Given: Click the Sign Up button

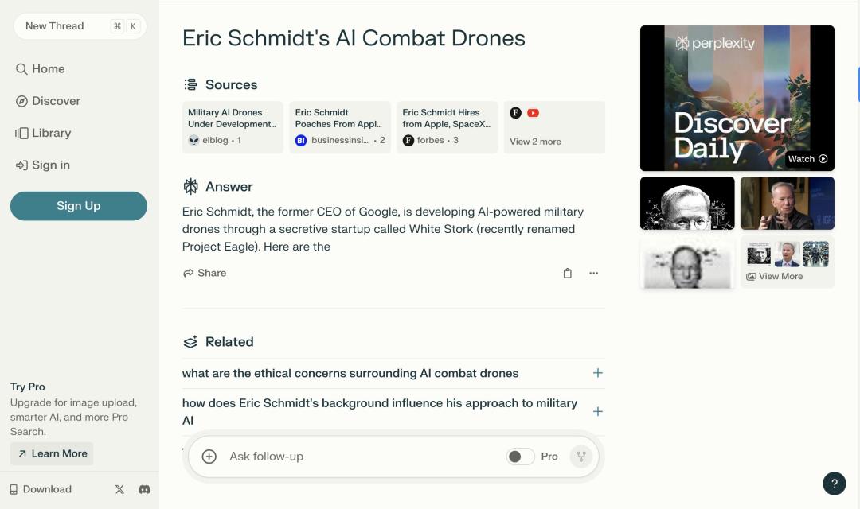Looking at the screenshot, I should [79, 206].
